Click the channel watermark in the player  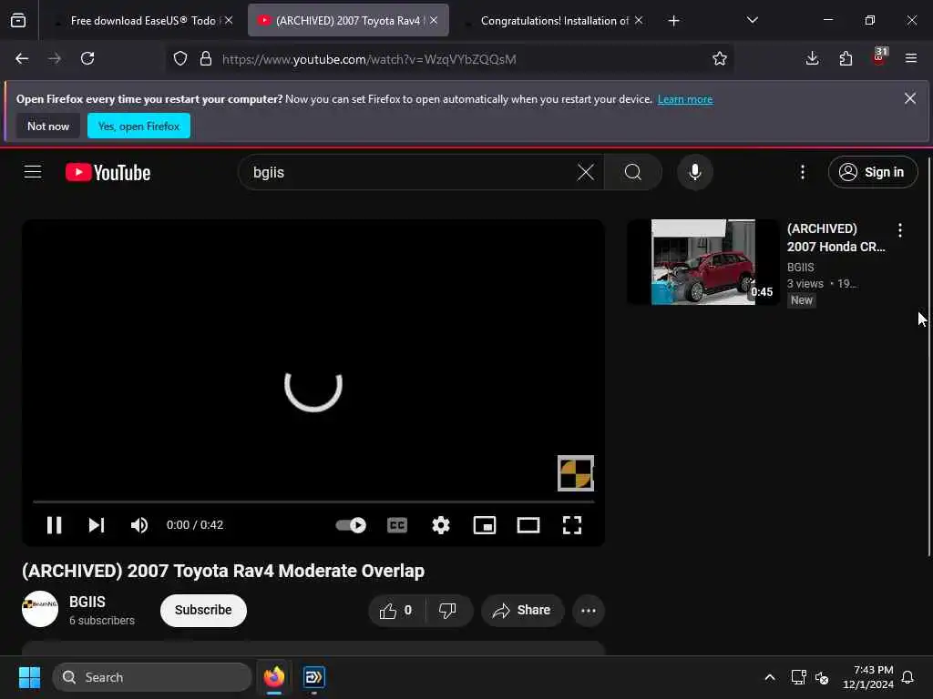(576, 473)
